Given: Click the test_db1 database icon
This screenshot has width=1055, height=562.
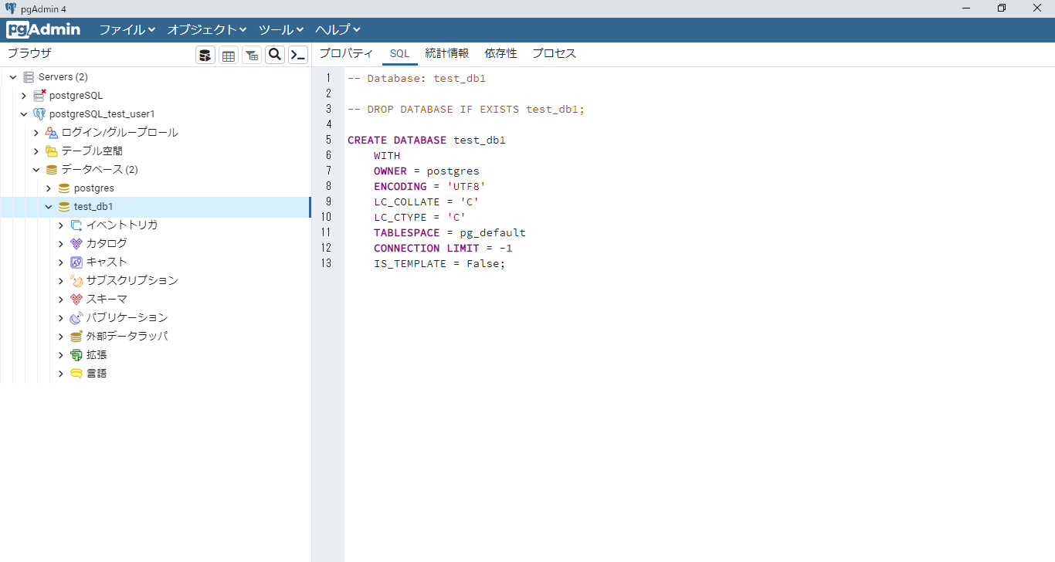Looking at the screenshot, I should [x=64, y=207].
